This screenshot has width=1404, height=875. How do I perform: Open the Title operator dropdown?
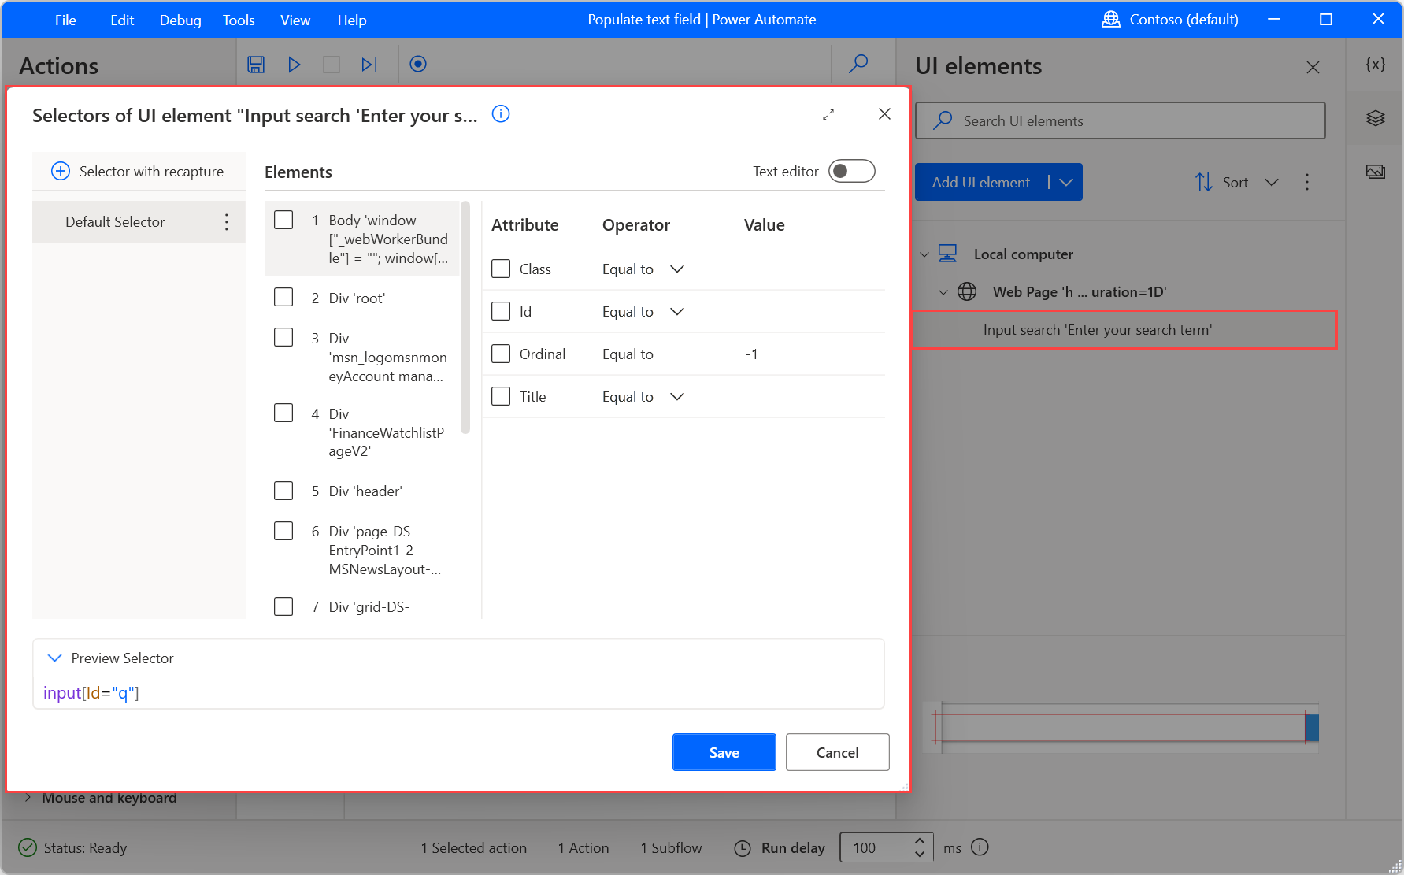pos(676,397)
